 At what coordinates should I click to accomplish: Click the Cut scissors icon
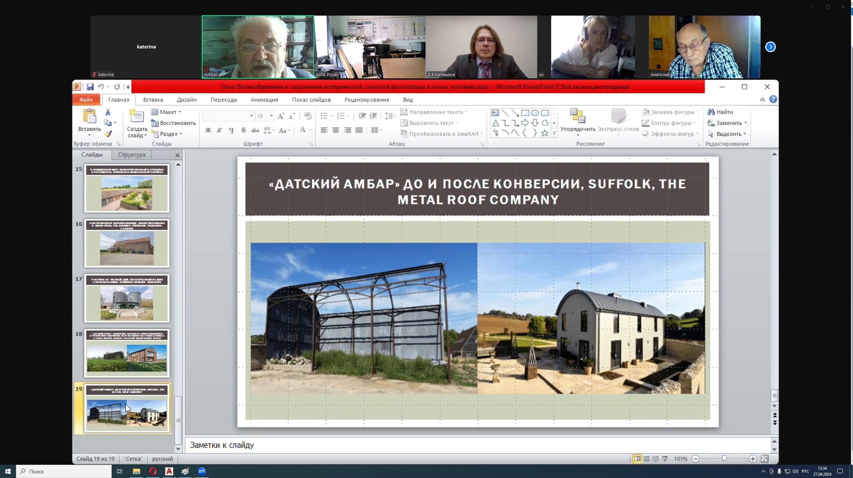108,112
